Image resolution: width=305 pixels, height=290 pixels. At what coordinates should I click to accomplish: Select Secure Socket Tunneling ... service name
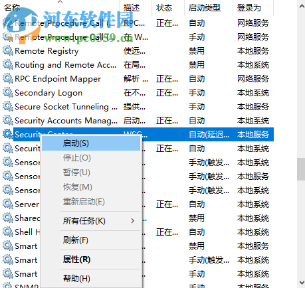click(66, 107)
